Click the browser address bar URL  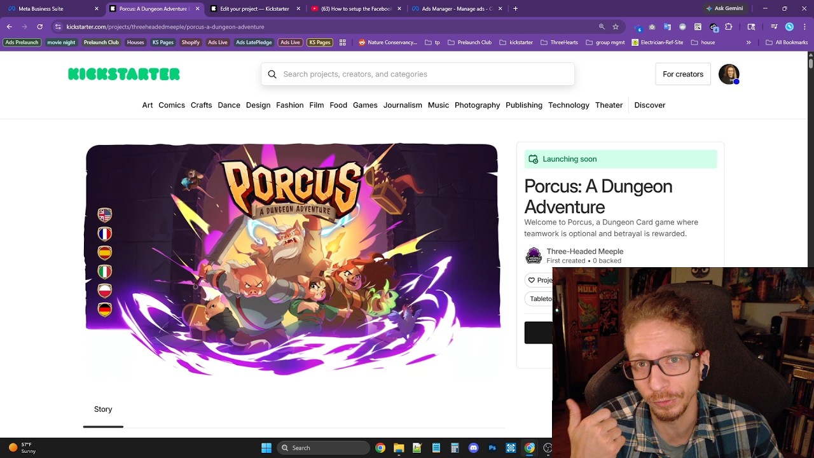tap(165, 27)
